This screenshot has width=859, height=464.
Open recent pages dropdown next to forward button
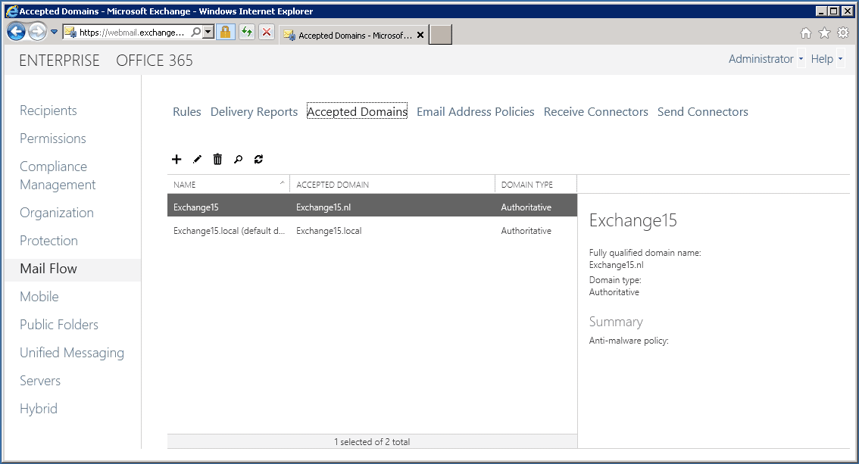point(55,33)
